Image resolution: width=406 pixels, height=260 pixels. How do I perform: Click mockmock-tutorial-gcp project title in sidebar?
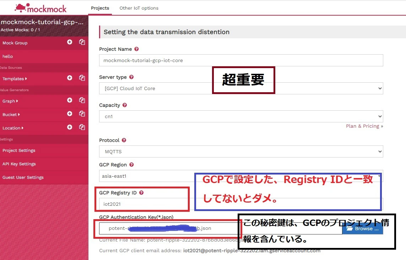pyautogui.click(x=42, y=22)
